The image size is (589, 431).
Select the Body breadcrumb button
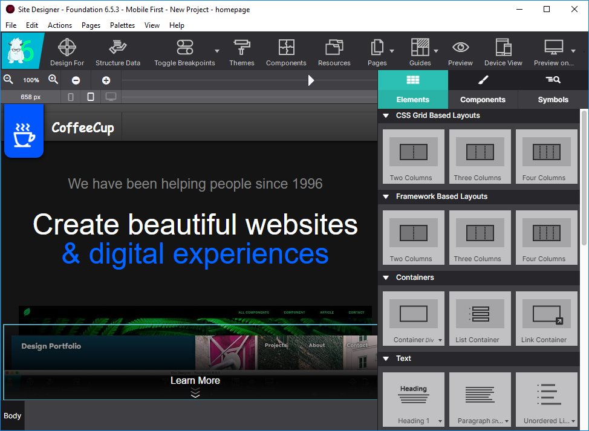point(13,416)
